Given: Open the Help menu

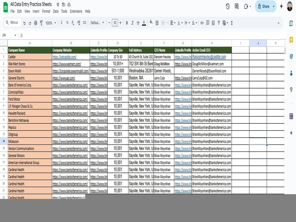Looking at the screenshot, I should coord(88,11).
